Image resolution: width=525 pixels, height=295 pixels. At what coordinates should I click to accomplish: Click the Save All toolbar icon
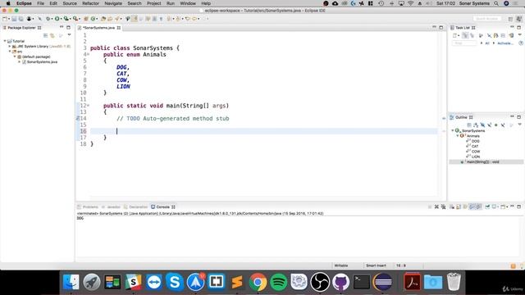[x=21, y=19]
